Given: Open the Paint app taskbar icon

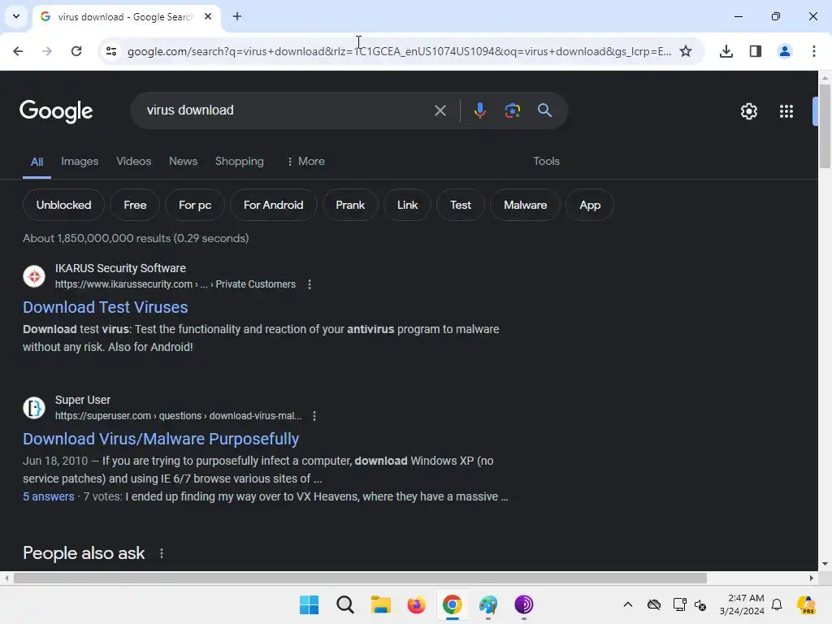Looking at the screenshot, I should tap(487, 604).
